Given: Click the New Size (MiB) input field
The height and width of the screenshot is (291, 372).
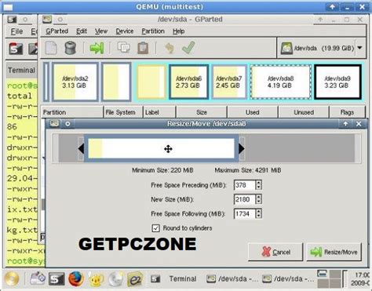Looking at the screenshot, I should pyautogui.click(x=244, y=199).
